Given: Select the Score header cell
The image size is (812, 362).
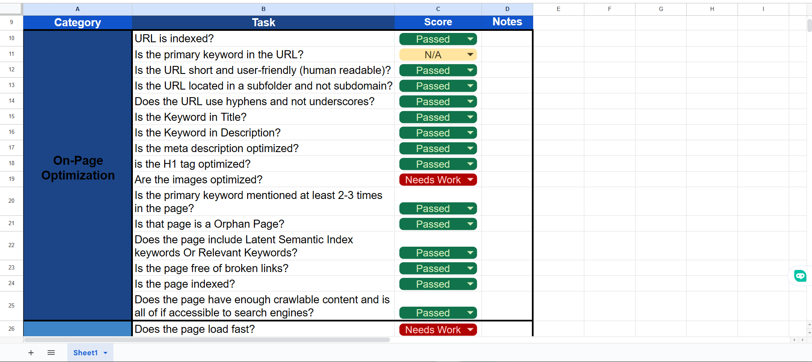Looking at the screenshot, I should click(438, 22).
